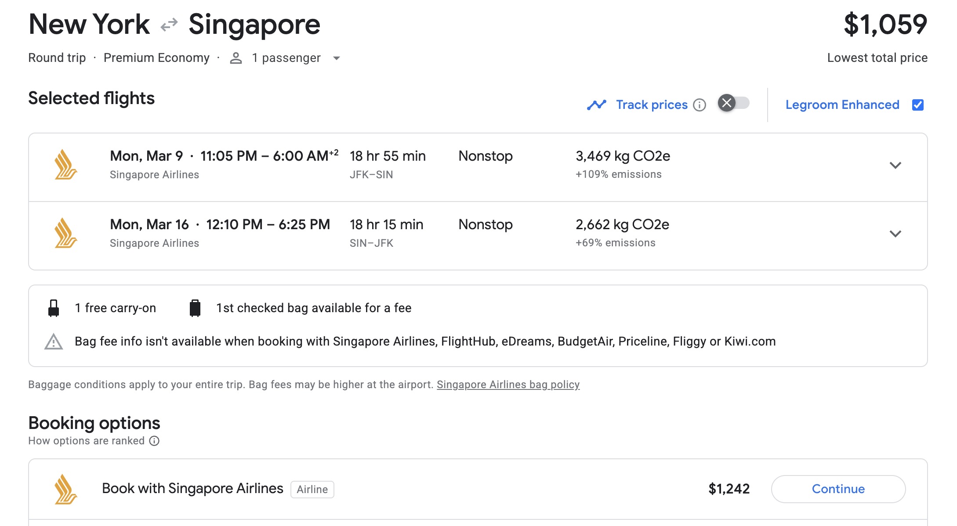Image resolution: width=957 pixels, height=526 pixels.
Task: Click the Singapore Airlines logo in the booking option
Action: pyautogui.click(x=64, y=489)
